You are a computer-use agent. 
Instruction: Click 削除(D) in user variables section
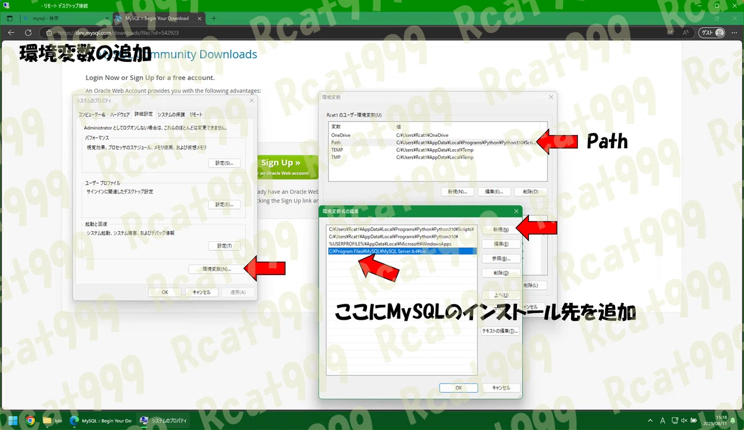point(531,191)
